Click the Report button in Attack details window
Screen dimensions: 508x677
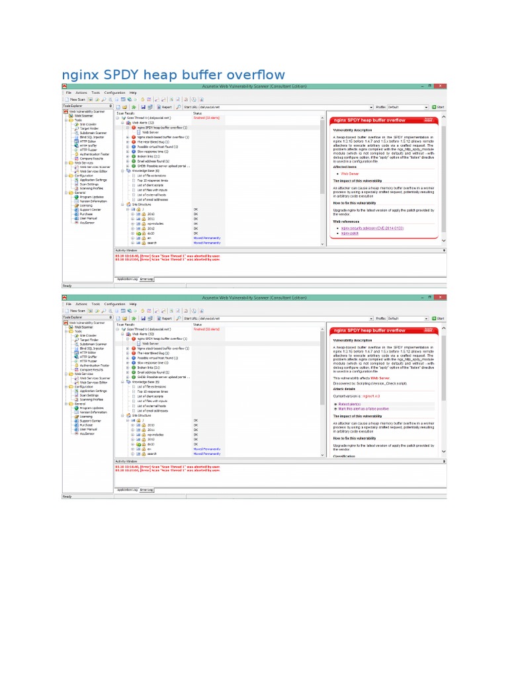coord(165,318)
